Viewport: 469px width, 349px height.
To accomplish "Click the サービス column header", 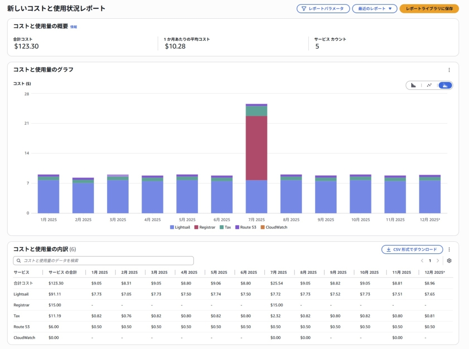I will point(21,272).
